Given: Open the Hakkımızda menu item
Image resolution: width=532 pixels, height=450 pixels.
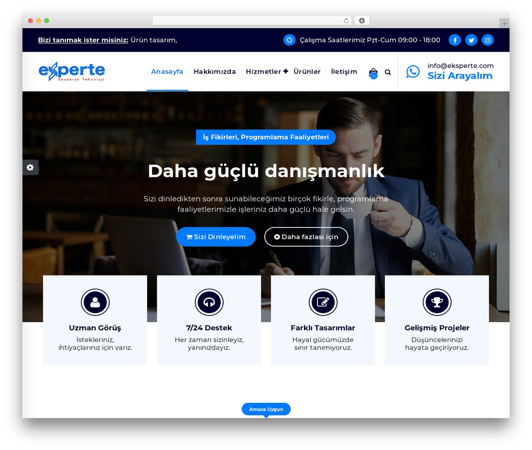Looking at the screenshot, I should [214, 71].
